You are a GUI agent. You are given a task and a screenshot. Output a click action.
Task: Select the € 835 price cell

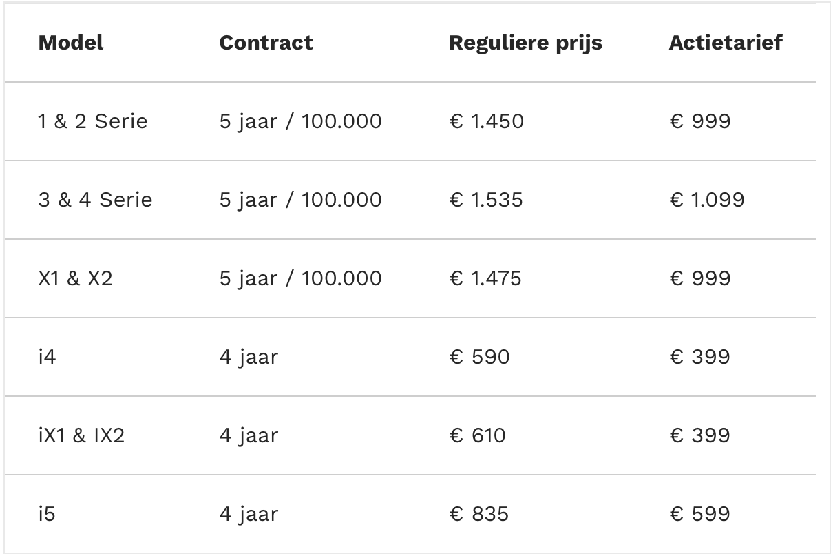tap(478, 514)
